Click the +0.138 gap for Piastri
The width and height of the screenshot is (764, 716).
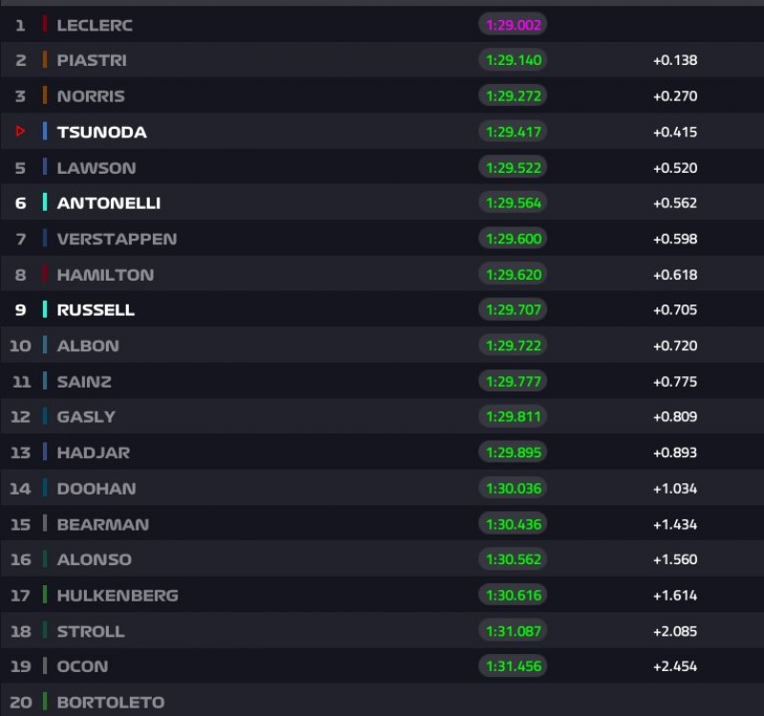tap(675, 60)
